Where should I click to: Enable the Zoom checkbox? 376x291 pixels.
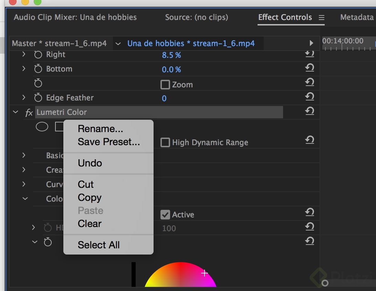coord(165,85)
